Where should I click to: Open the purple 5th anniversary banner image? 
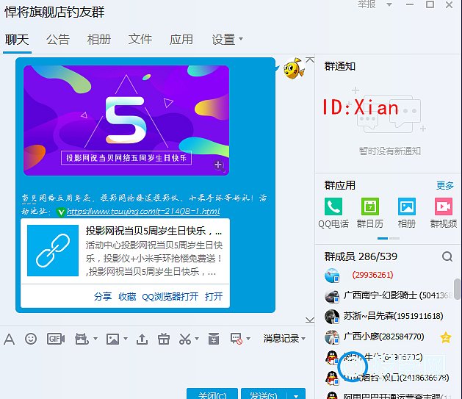point(126,121)
